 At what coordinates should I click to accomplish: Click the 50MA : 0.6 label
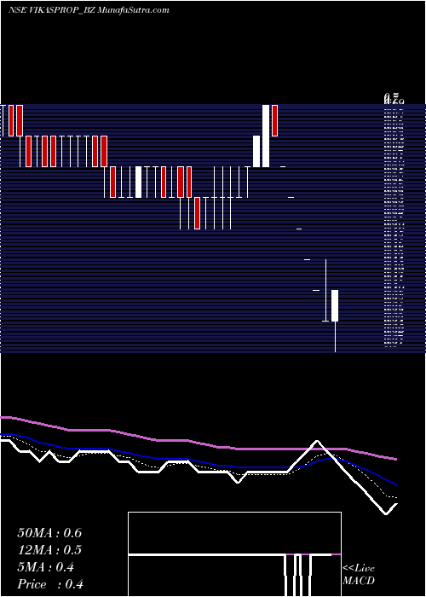pyautogui.click(x=49, y=533)
